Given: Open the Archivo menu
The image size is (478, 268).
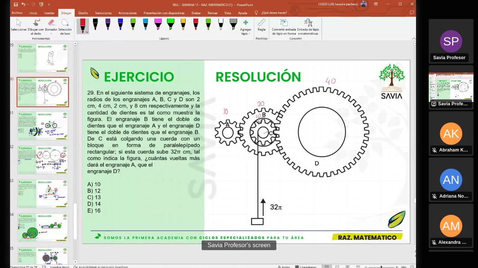Looking at the screenshot, I should coord(17,13).
